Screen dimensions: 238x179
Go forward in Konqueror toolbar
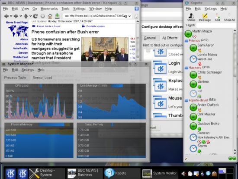[16, 16]
